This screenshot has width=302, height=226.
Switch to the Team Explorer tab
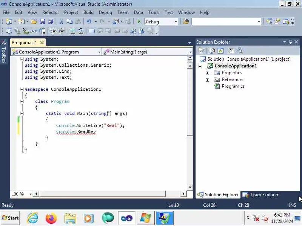pos(260,195)
